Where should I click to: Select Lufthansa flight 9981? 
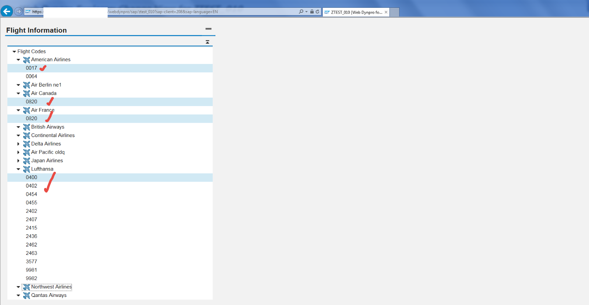click(110, 270)
